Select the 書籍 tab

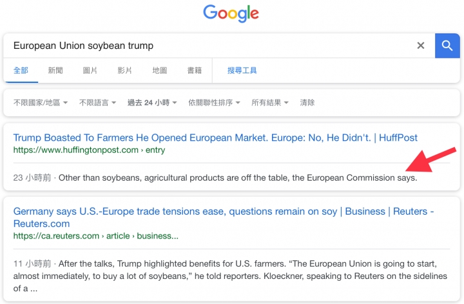point(195,70)
